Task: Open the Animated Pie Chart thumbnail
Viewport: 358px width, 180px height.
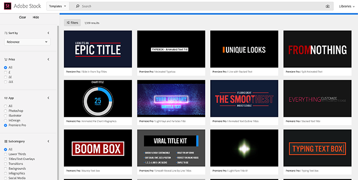Action: click(98, 98)
